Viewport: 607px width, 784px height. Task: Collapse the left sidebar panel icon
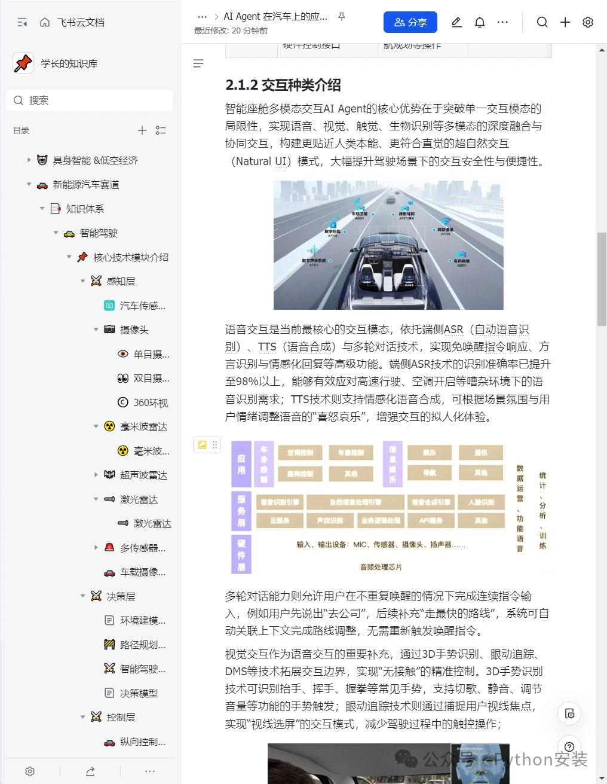point(22,22)
